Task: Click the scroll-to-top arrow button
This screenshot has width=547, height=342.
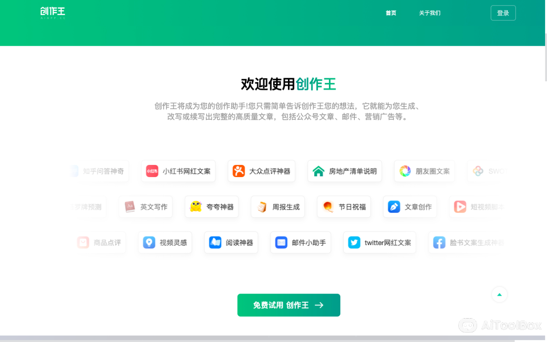Action: tap(499, 294)
